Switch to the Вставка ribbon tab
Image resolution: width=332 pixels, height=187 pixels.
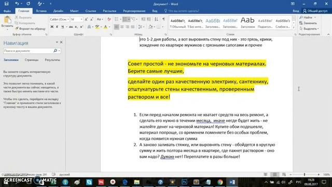(x=41, y=11)
